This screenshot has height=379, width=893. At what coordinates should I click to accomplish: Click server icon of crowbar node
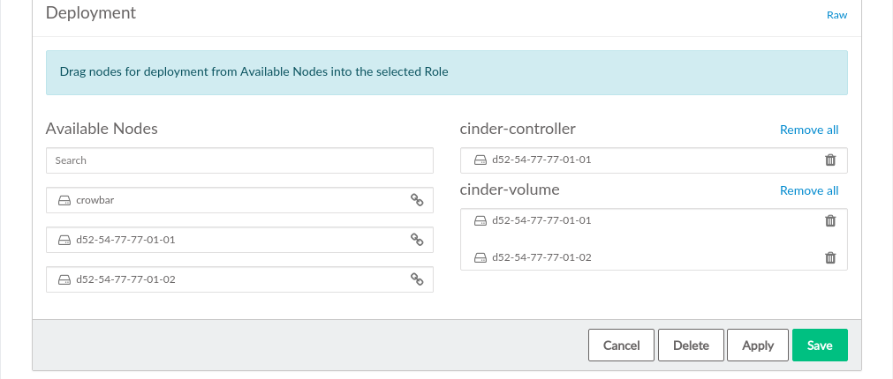[64, 200]
